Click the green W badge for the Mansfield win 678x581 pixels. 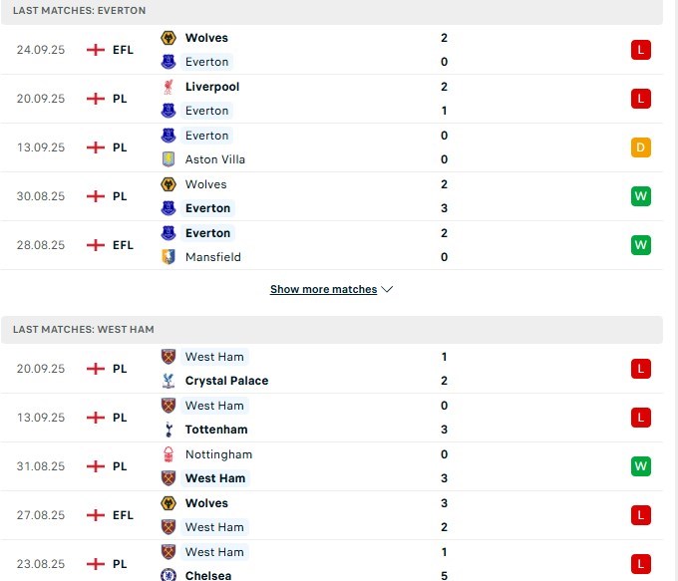click(641, 245)
